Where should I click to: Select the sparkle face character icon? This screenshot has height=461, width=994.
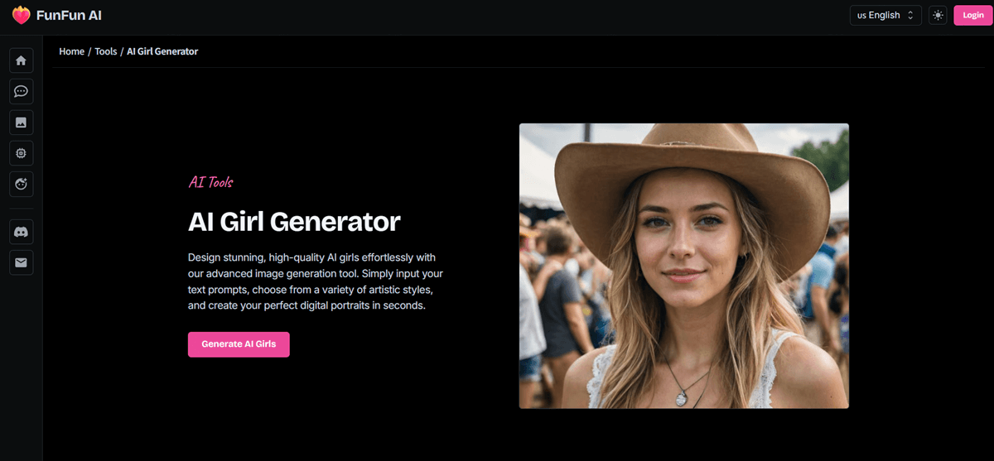tap(22, 184)
